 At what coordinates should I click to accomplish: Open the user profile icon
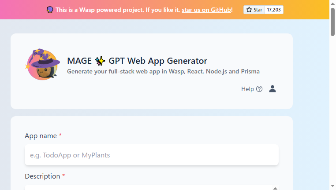coord(273,89)
